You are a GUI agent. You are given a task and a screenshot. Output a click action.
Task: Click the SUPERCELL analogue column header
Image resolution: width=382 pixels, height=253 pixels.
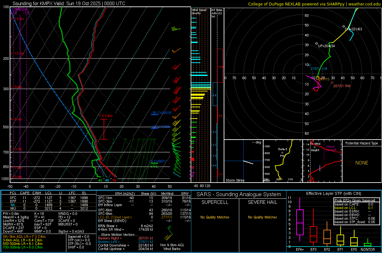[x=215, y=202]
